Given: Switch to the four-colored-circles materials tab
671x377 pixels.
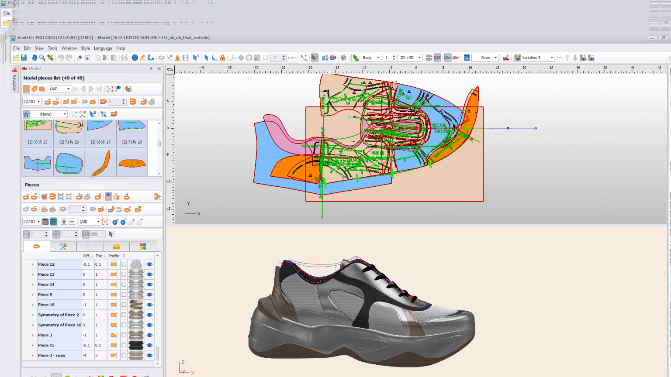Looking at the screenshot, I should pos(143,247).
